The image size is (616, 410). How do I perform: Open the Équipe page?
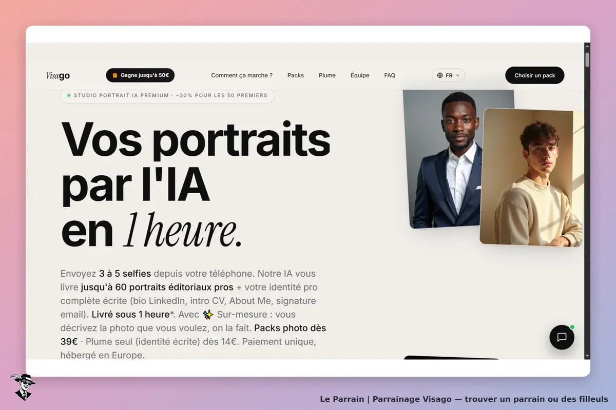tap(360, 75)
